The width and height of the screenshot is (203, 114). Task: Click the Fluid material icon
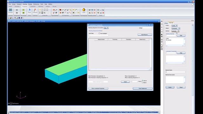29,10
